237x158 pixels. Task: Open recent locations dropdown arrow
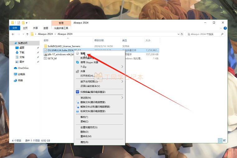point(23,34)
